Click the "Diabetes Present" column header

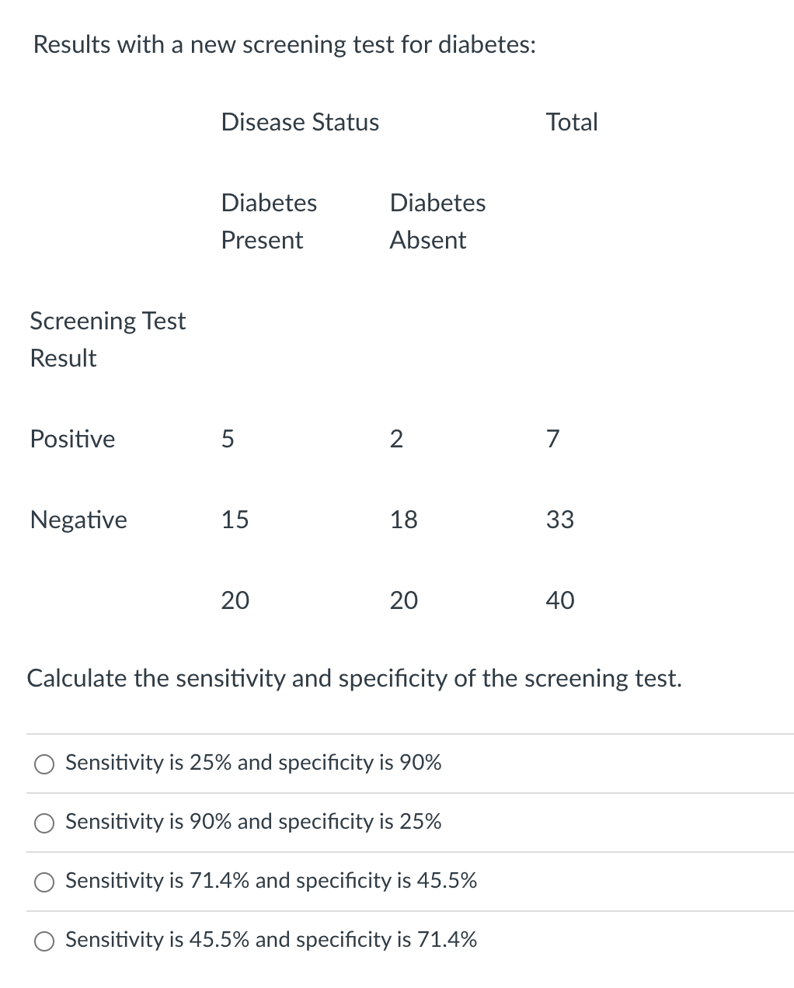(269, 221)
